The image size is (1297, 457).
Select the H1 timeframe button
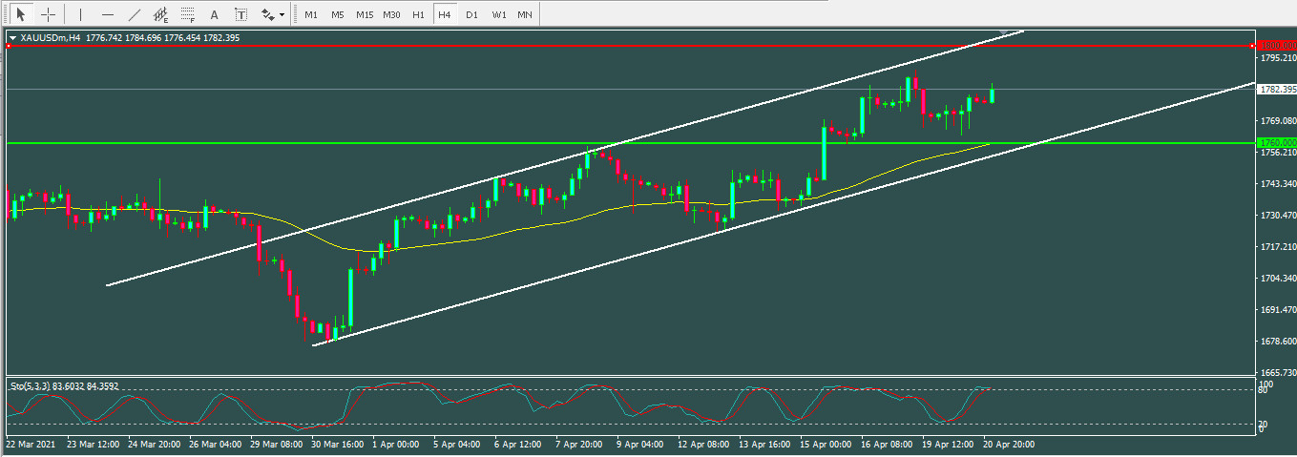(418, 15)
